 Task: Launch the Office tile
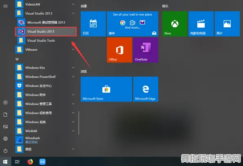[119, 50]
